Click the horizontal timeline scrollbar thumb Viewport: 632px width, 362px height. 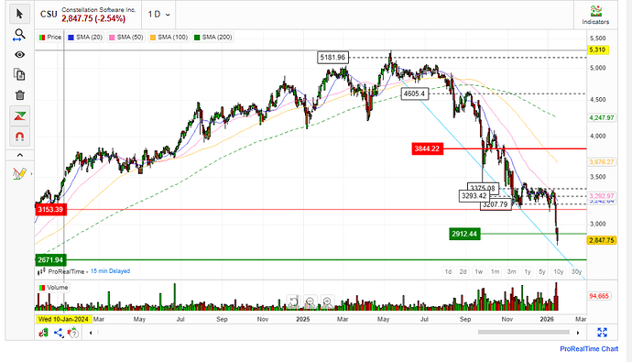coord(524,332)
